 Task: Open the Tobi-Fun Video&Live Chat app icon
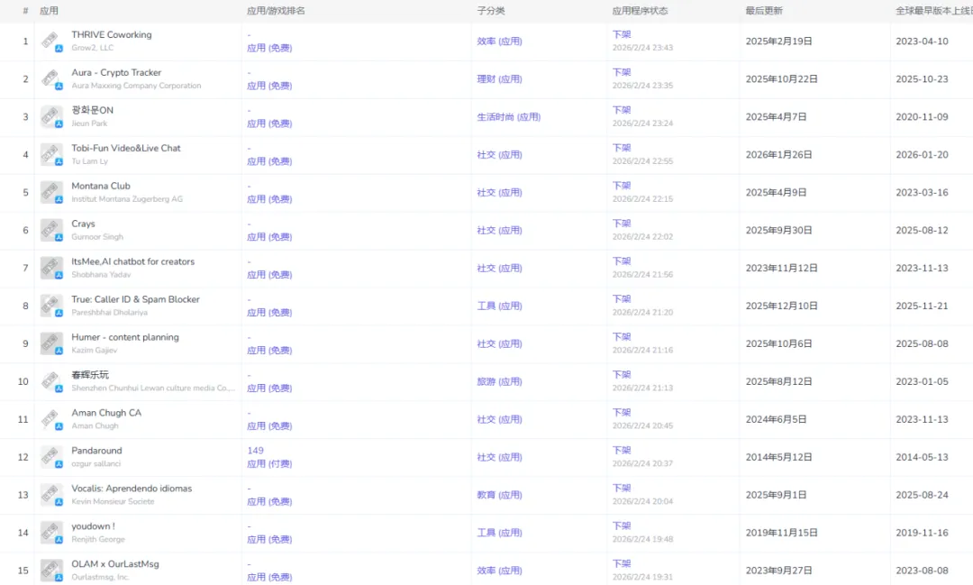click(51, 155)
